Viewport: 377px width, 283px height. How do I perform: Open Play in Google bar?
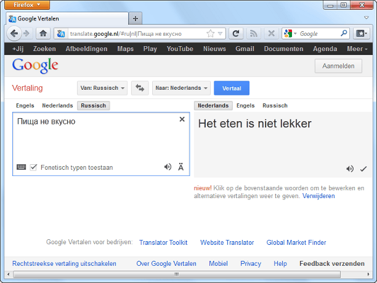click(x=150, y=49)
